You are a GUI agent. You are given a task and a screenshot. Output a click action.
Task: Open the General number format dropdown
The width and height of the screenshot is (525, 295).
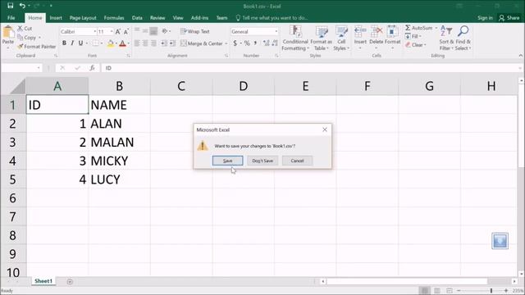276,31
